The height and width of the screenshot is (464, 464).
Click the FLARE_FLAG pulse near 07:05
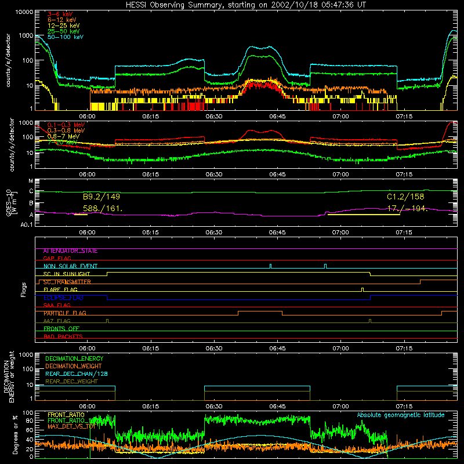click(x=362, y=289)
